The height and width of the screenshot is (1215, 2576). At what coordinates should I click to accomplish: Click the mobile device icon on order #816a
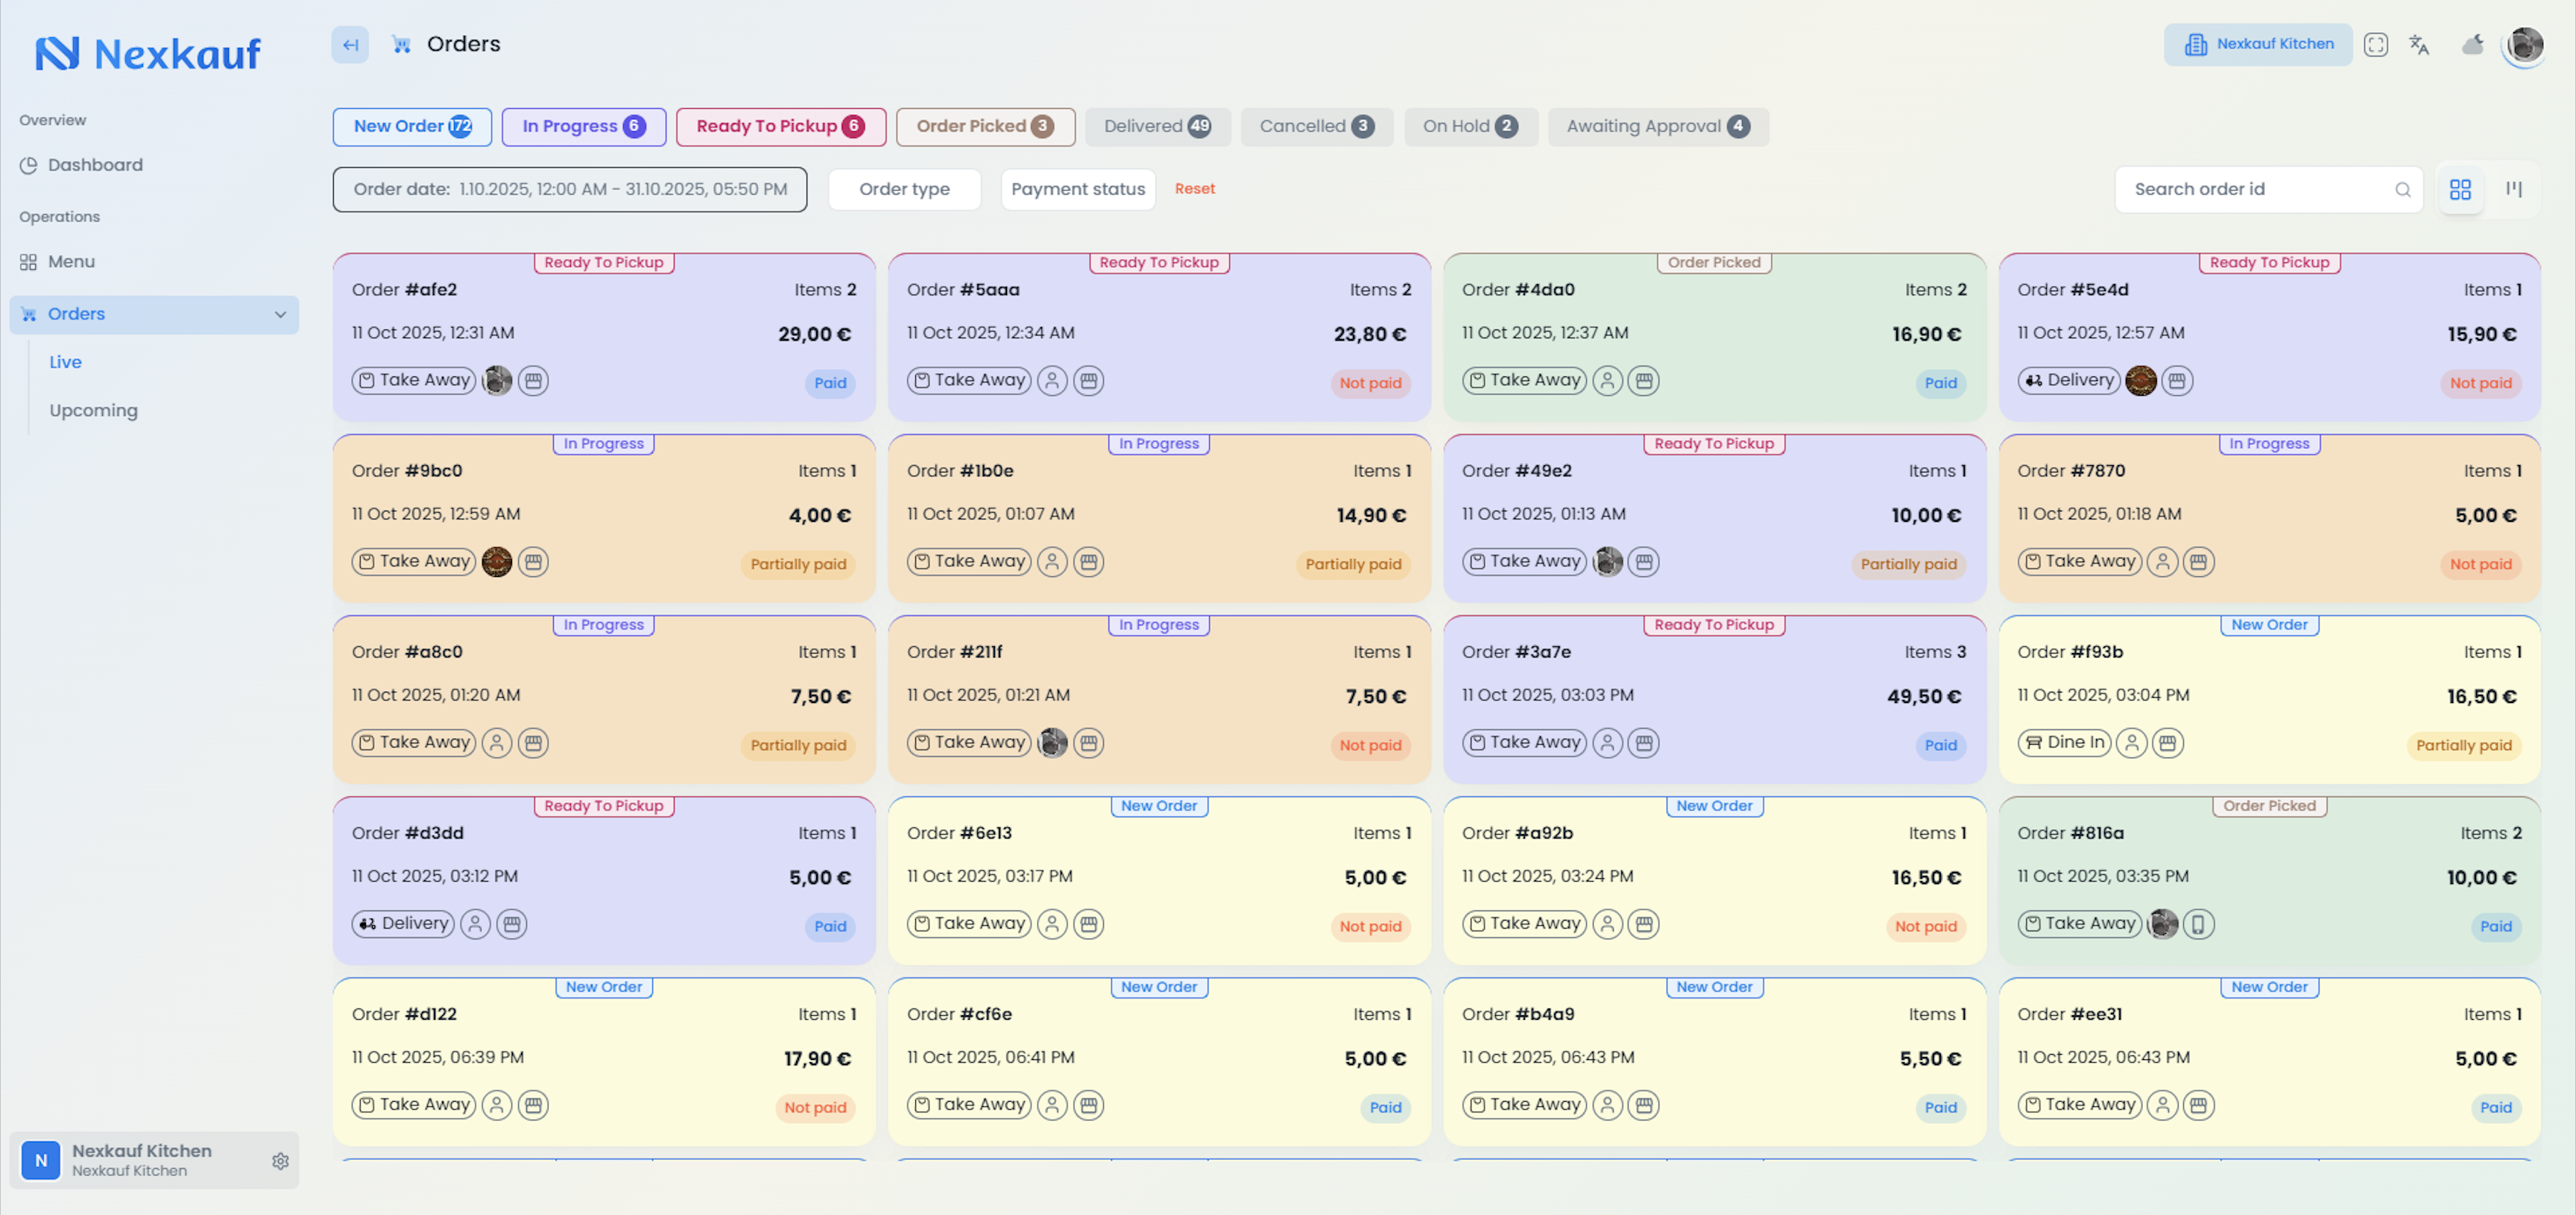tap(2198, 924)
